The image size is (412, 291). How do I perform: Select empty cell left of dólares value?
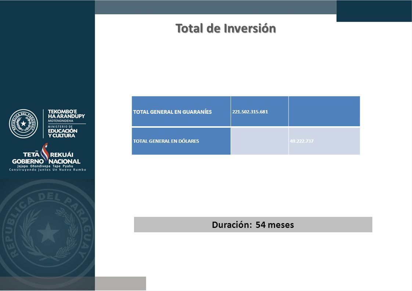(260, 141)
